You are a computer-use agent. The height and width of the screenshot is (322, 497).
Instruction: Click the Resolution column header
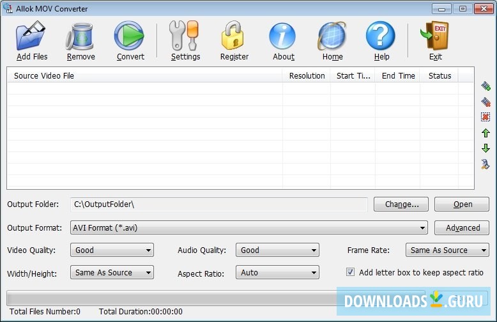(x=306, y=75)
